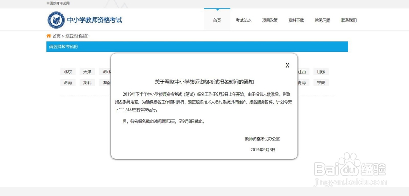Select the 河南 province button

tap(68, 83)
